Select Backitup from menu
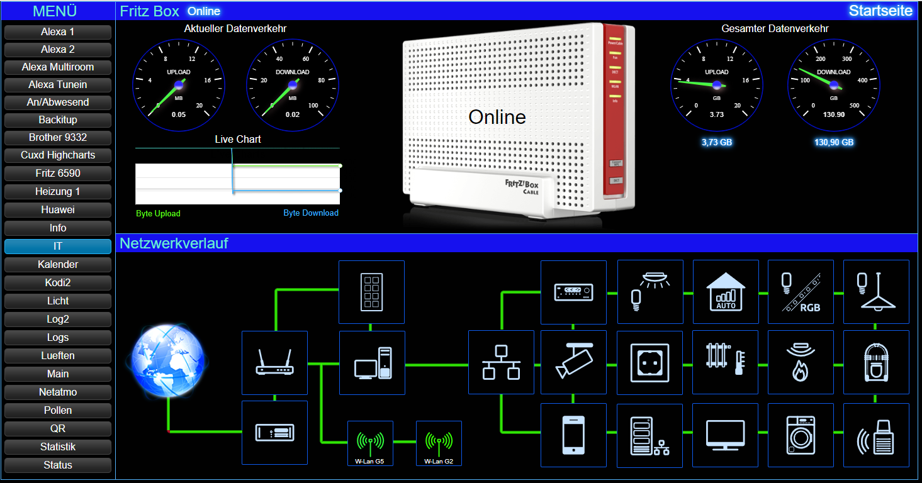Image resolution: width=922 pixels, height=483 pixels. coord(58,119)
